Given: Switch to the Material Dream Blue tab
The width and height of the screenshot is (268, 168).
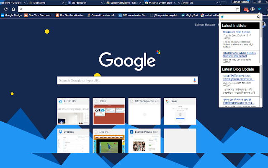Looking at the screenshot, I should [x=162, y=3].
